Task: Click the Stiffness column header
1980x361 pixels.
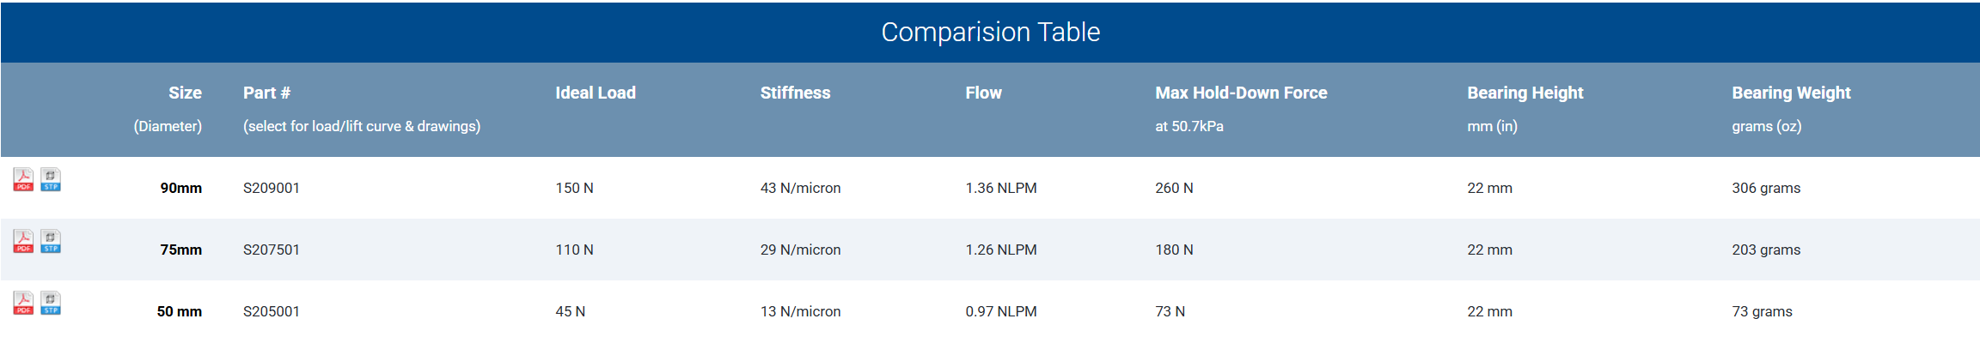Action: click(795, 93)
